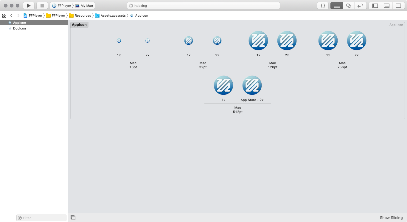Select the Mac 512pt 1x icon
The width and height of the screenshot is (407, 222).
[223, 85]
